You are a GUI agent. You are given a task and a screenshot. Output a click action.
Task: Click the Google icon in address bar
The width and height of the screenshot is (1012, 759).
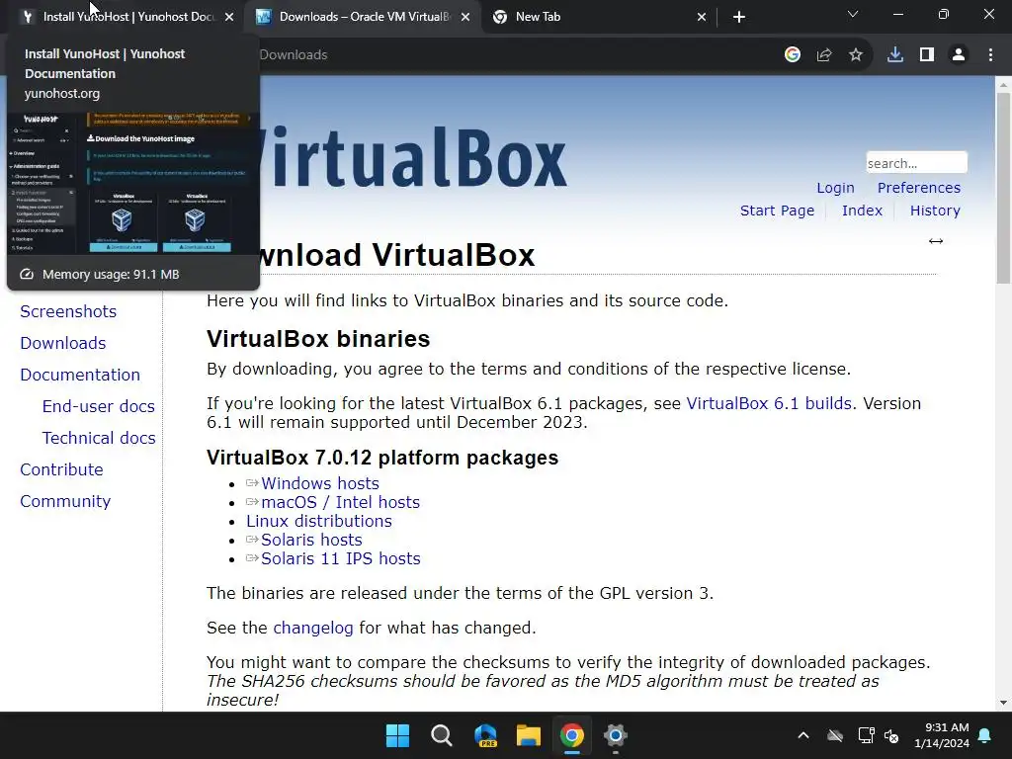pos(793,55)
